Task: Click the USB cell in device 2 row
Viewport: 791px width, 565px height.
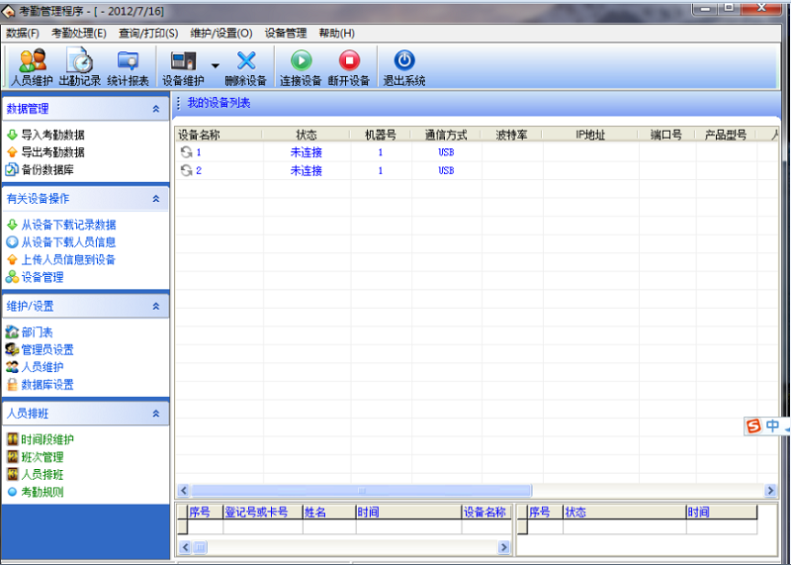Action: point(446,170)
